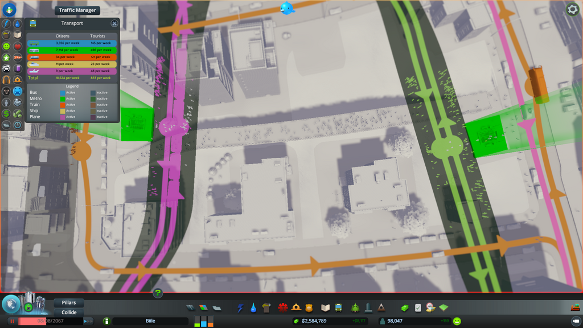Open the Leisure info view clock icon
Screen dimensions: 583x328
[x=18, y=125]
